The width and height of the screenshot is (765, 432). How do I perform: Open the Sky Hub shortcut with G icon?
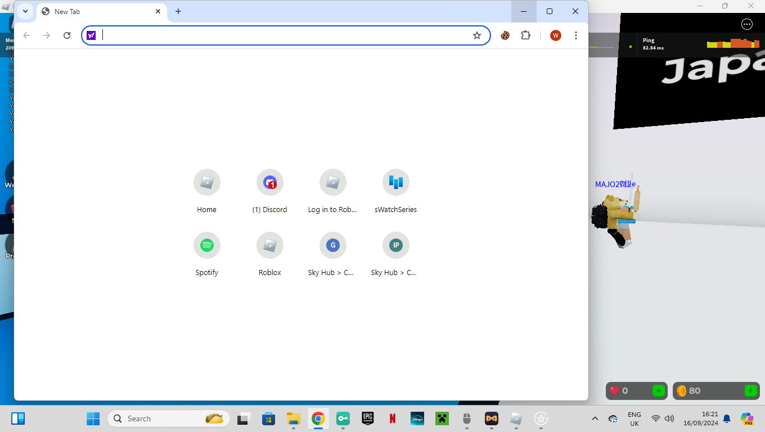(332, 255)
